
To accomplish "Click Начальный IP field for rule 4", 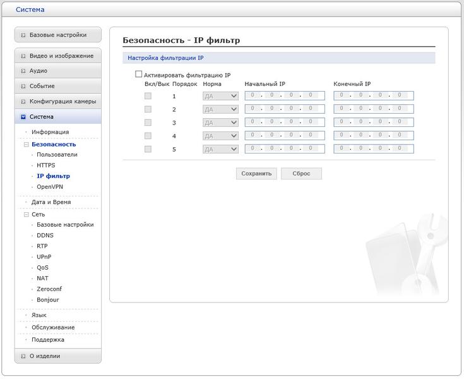I will coord(285,136).
